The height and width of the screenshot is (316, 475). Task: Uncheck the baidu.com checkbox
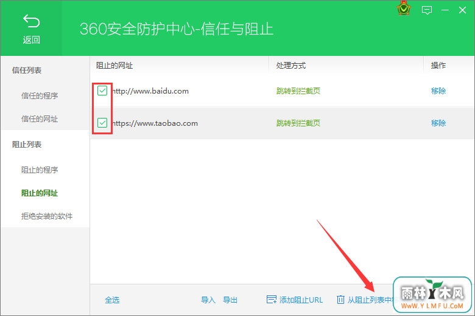[x=102, y=91]
